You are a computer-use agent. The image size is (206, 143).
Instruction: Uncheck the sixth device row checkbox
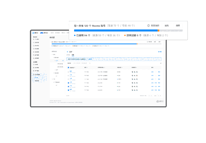pos(68,90)
